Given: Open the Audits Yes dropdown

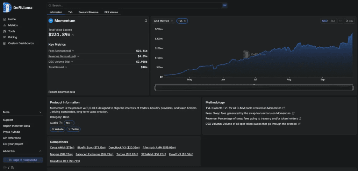Looking at the screenshot, I should (69, 123).
